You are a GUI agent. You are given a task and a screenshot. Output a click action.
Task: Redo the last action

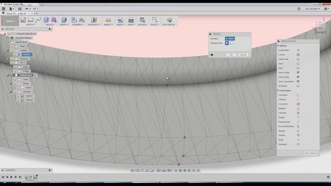[35, 9]
